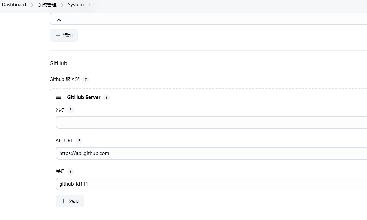Click the chevron after Dashboard breadcrumb
The image size is (367, 220).
coord(32,5)
